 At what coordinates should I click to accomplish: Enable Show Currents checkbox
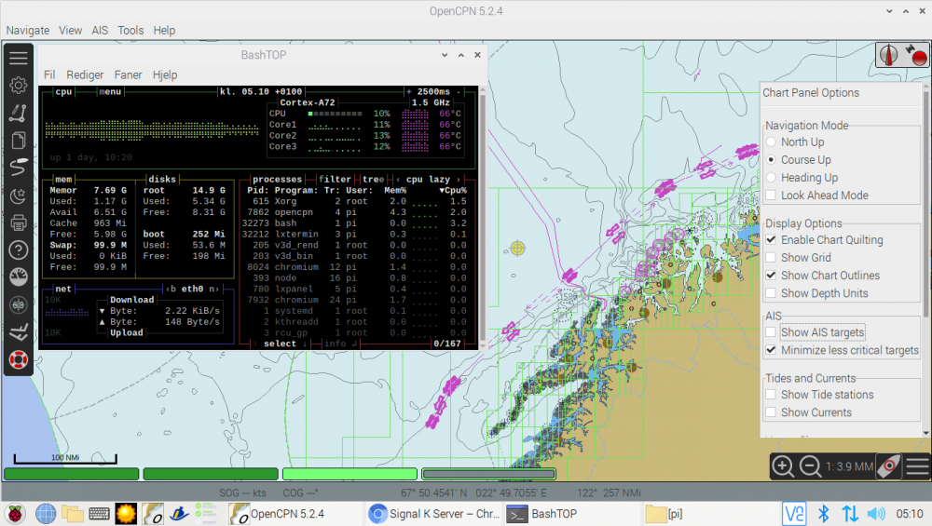click(x=771, y=412)
